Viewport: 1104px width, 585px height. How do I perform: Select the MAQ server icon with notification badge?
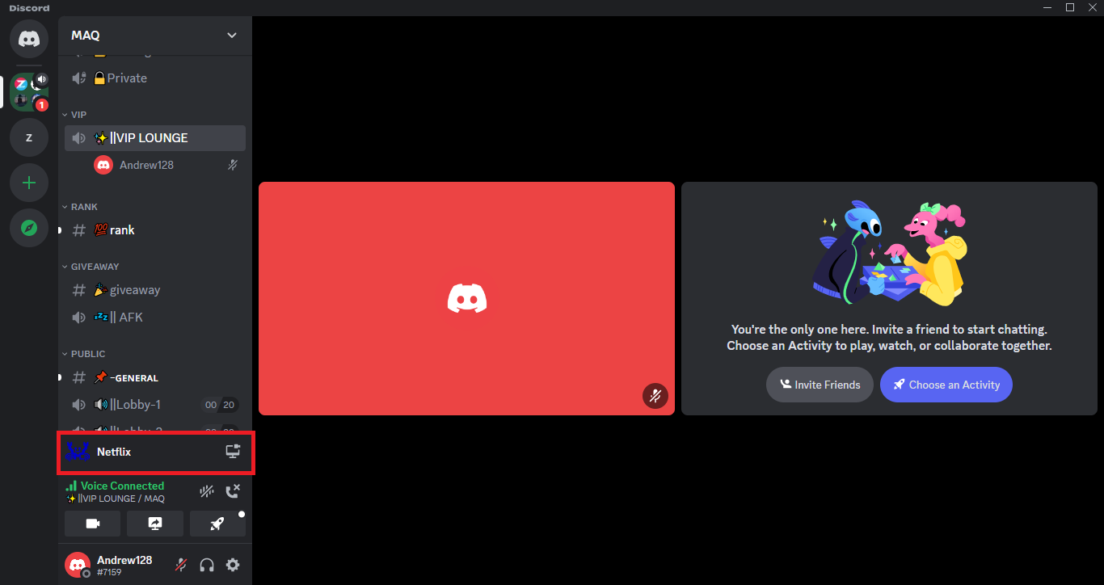point(29,92)
